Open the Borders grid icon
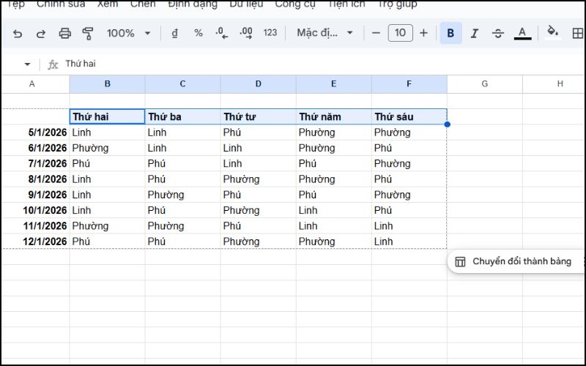Image resolution: width=586 pixels, height=366 pixels. [x=578, y=33]
